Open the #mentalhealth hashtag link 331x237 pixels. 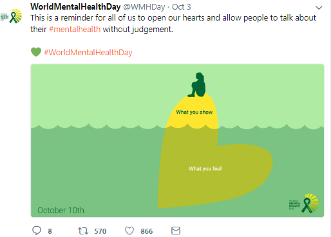click(x=75, y=29)
